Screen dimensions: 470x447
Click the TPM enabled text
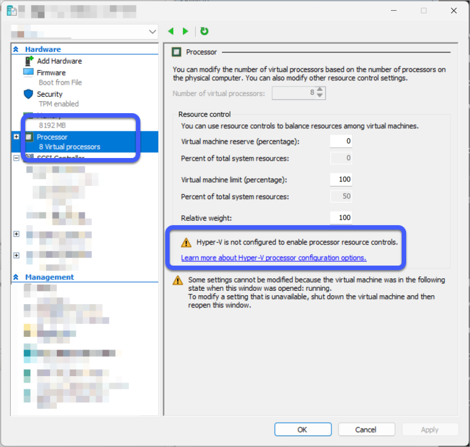tap(59, 104)
